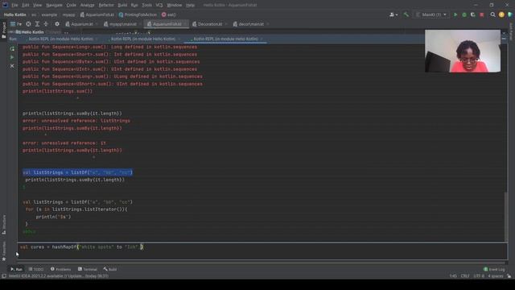Screen dimensions: 515x290
Task: Open the Event Log button
Action: tap(494, 269)
